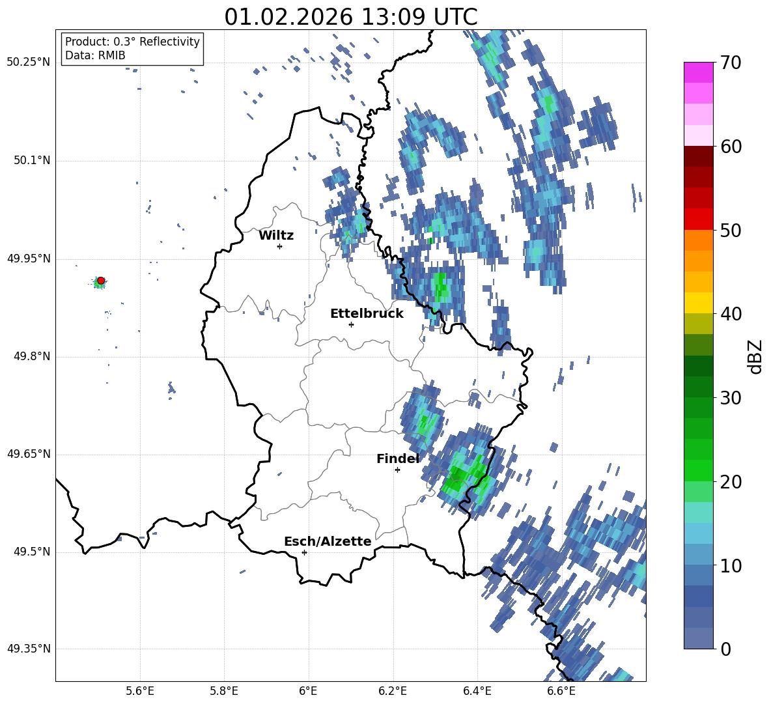Screen dimensions: 771x704
Task: Click the Esch/Alzette city label
Action: tap(328, 541)
